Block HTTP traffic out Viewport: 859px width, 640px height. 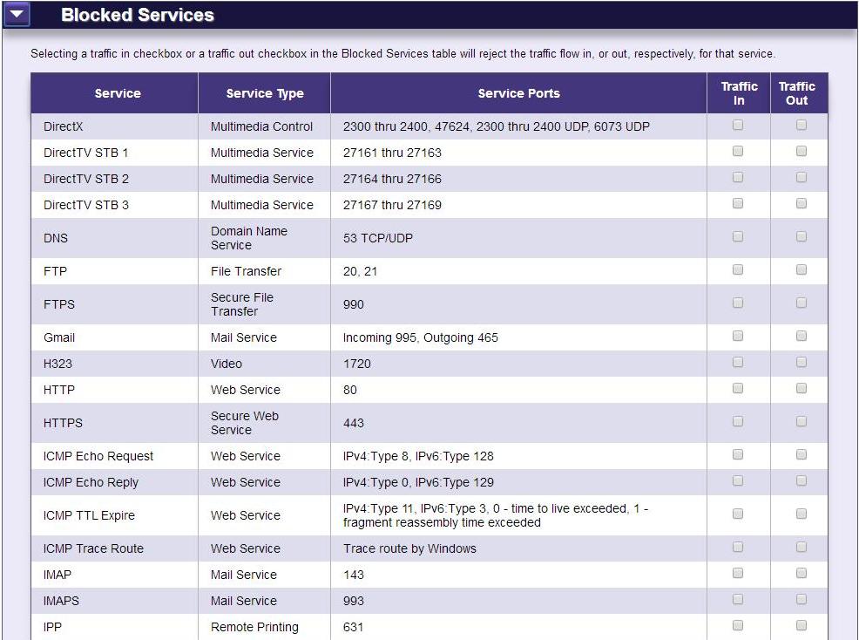(x=801, y=388)
